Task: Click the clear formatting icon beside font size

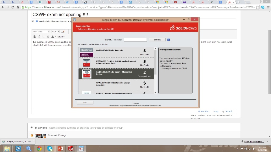Action: (63, 32)
